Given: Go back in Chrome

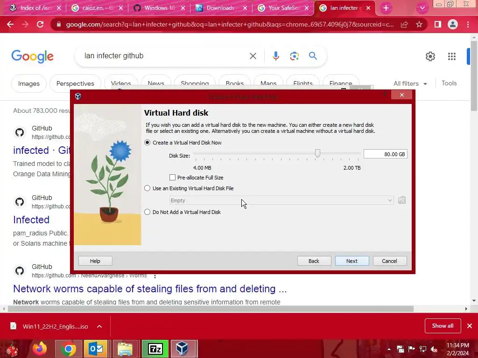Looking at the screenshot, I should 10,24.
